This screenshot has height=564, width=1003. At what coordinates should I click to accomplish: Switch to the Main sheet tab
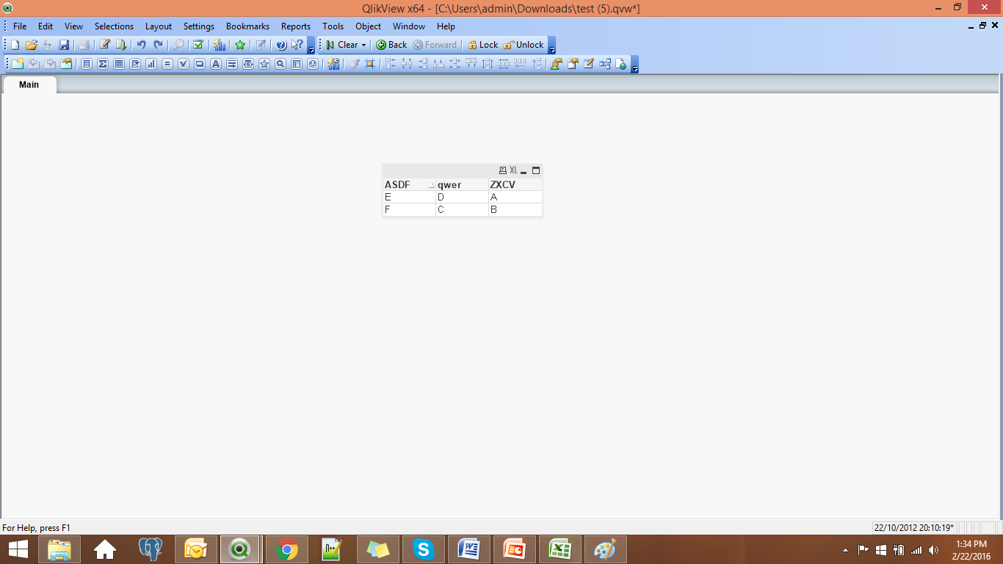point(29,84)
